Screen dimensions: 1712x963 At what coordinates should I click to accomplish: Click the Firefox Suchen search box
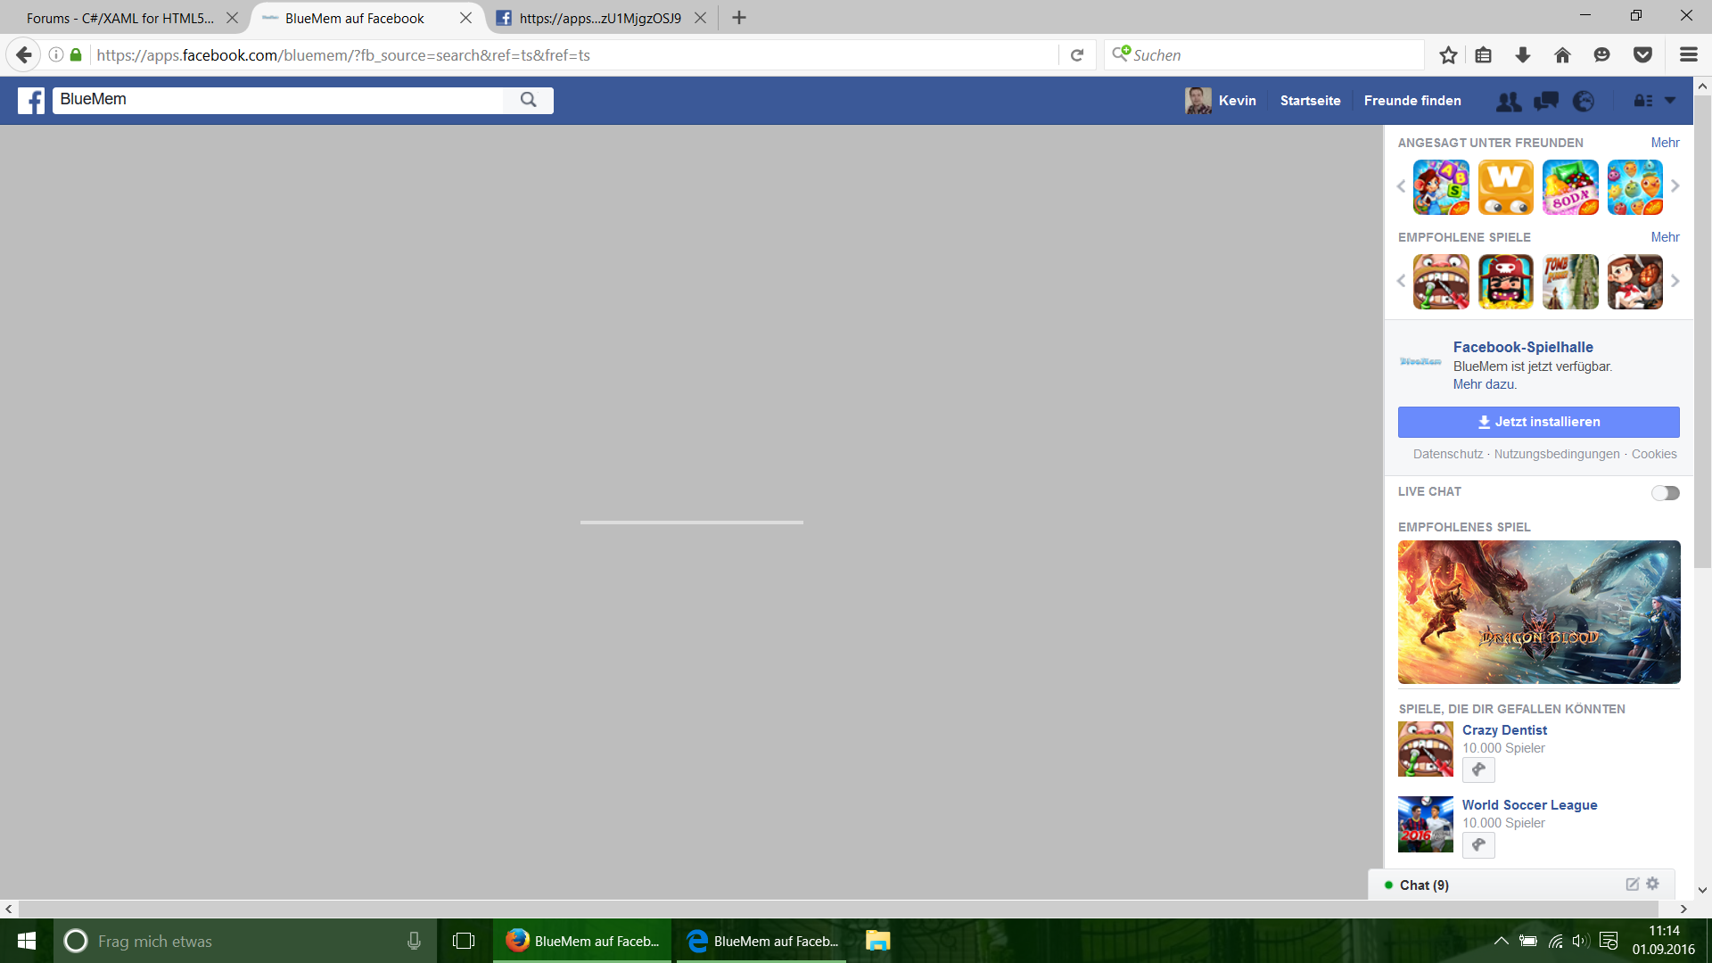click(x=1263, y=55)
